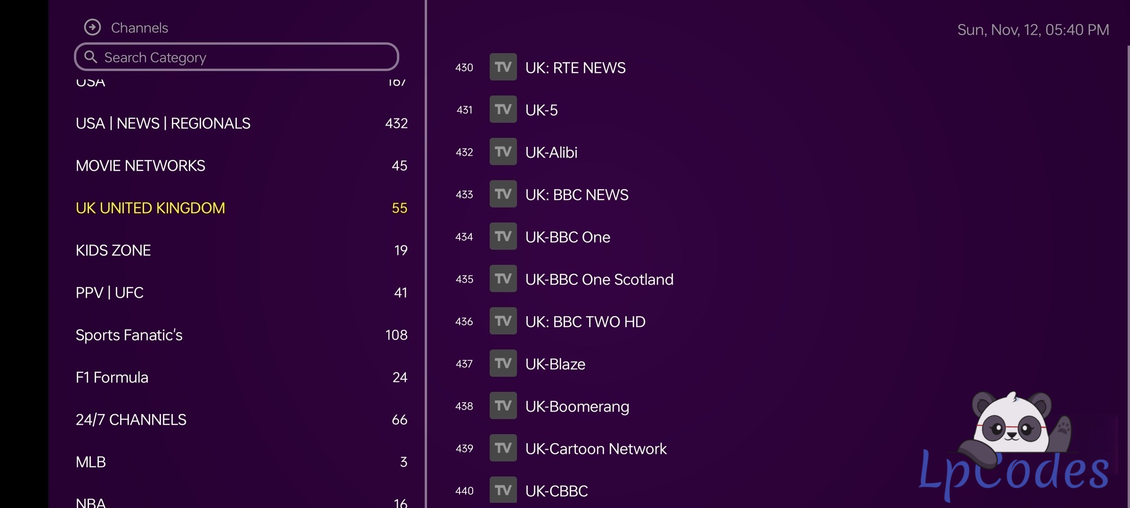Select the 24/7 CHANNELS category
The width and height of the screenshot is (1130, 508).
pyautogui.click(x=131, y=420)
